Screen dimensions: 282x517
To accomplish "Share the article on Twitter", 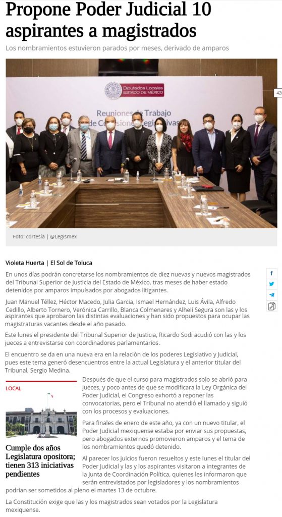I will coord(271,284).
